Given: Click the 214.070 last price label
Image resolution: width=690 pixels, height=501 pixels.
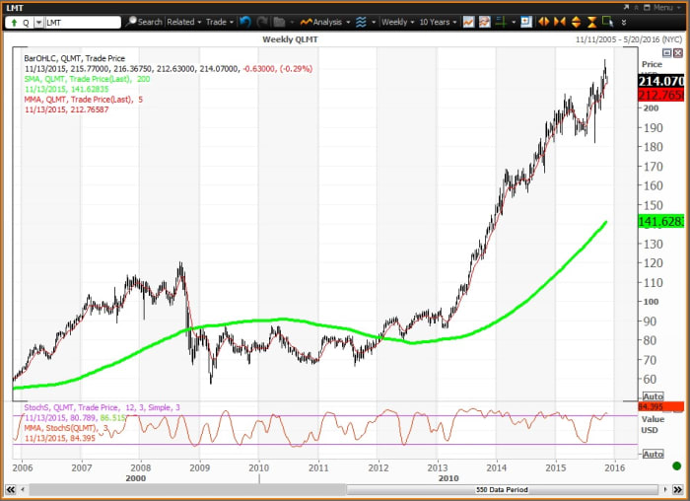Looking at the screenshot, I should pyautogui.click(x=661, y=81).
